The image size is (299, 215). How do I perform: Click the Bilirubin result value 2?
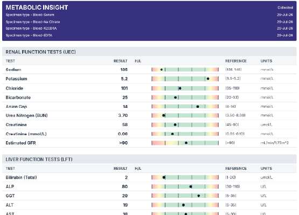coord(126,177)
